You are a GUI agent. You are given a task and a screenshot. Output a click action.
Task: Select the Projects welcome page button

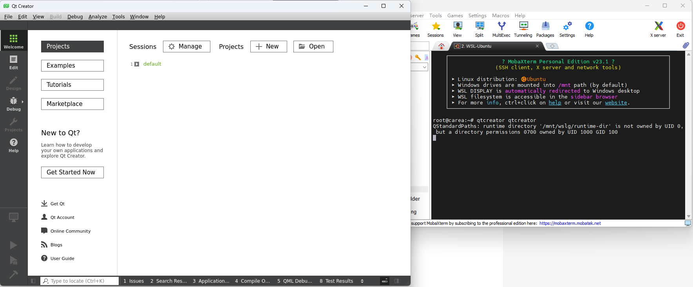pyautogui.click(x=72, y=47)
